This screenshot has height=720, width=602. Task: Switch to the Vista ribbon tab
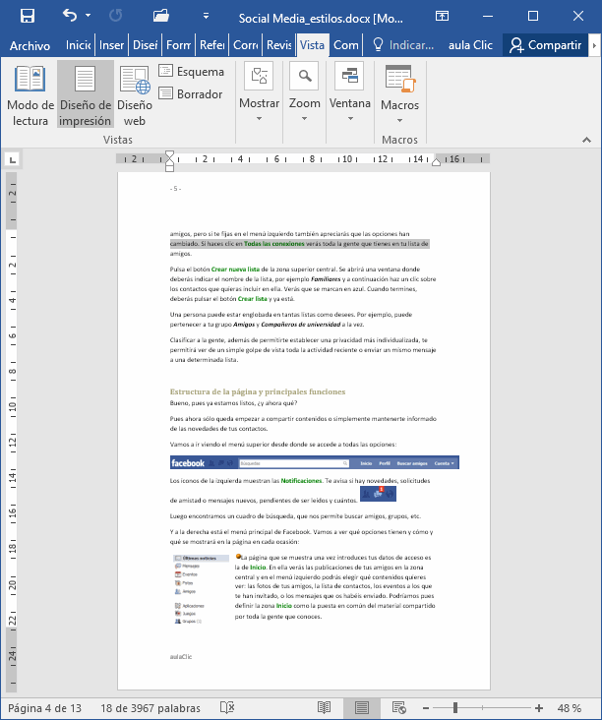[313, 45]
